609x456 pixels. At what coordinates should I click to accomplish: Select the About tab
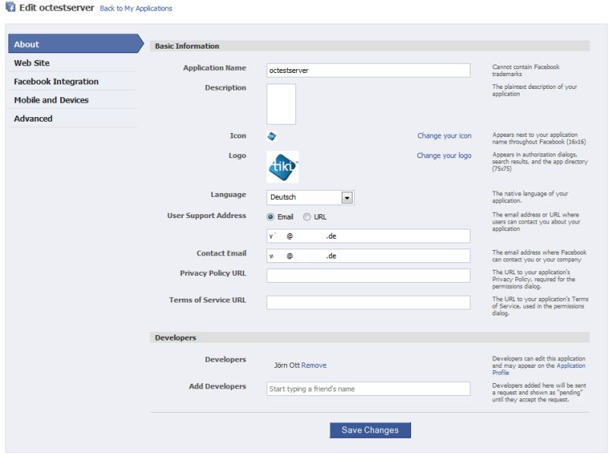(75, 44)
